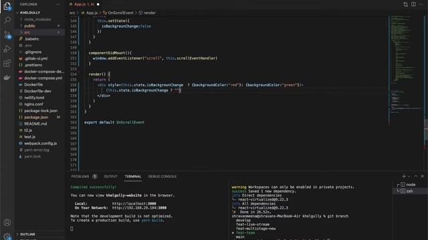This screenshot has height=240, width=428.
Task: Expand the src folder
Action: click(27, 33)
